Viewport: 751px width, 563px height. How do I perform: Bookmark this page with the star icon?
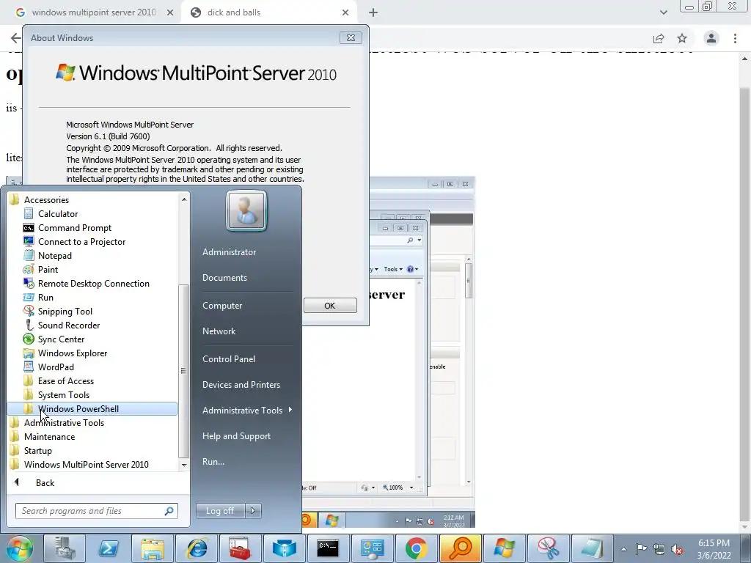(682, 38)
